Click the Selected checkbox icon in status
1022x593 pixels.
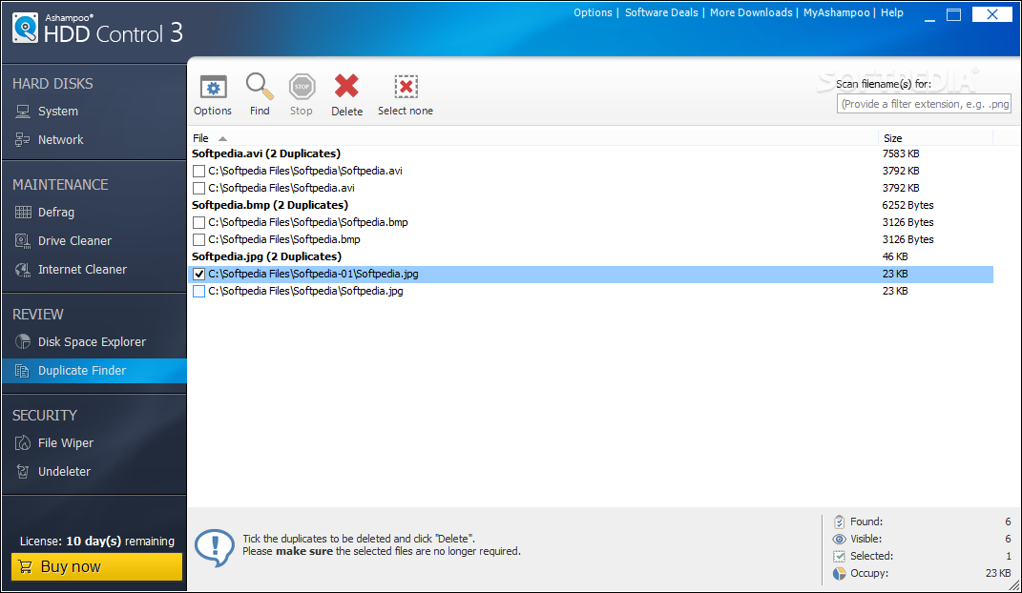[840, 556]
